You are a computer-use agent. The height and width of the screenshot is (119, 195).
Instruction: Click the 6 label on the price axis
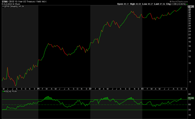tap(190, 82)
